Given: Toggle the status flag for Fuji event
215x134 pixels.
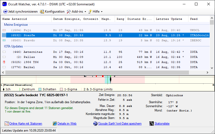Looking at the screenshot, I should 4,30.
